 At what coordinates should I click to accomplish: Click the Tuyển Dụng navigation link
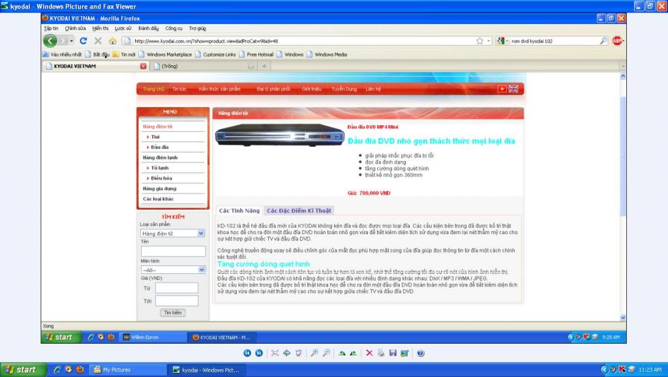tap(344, 89)
